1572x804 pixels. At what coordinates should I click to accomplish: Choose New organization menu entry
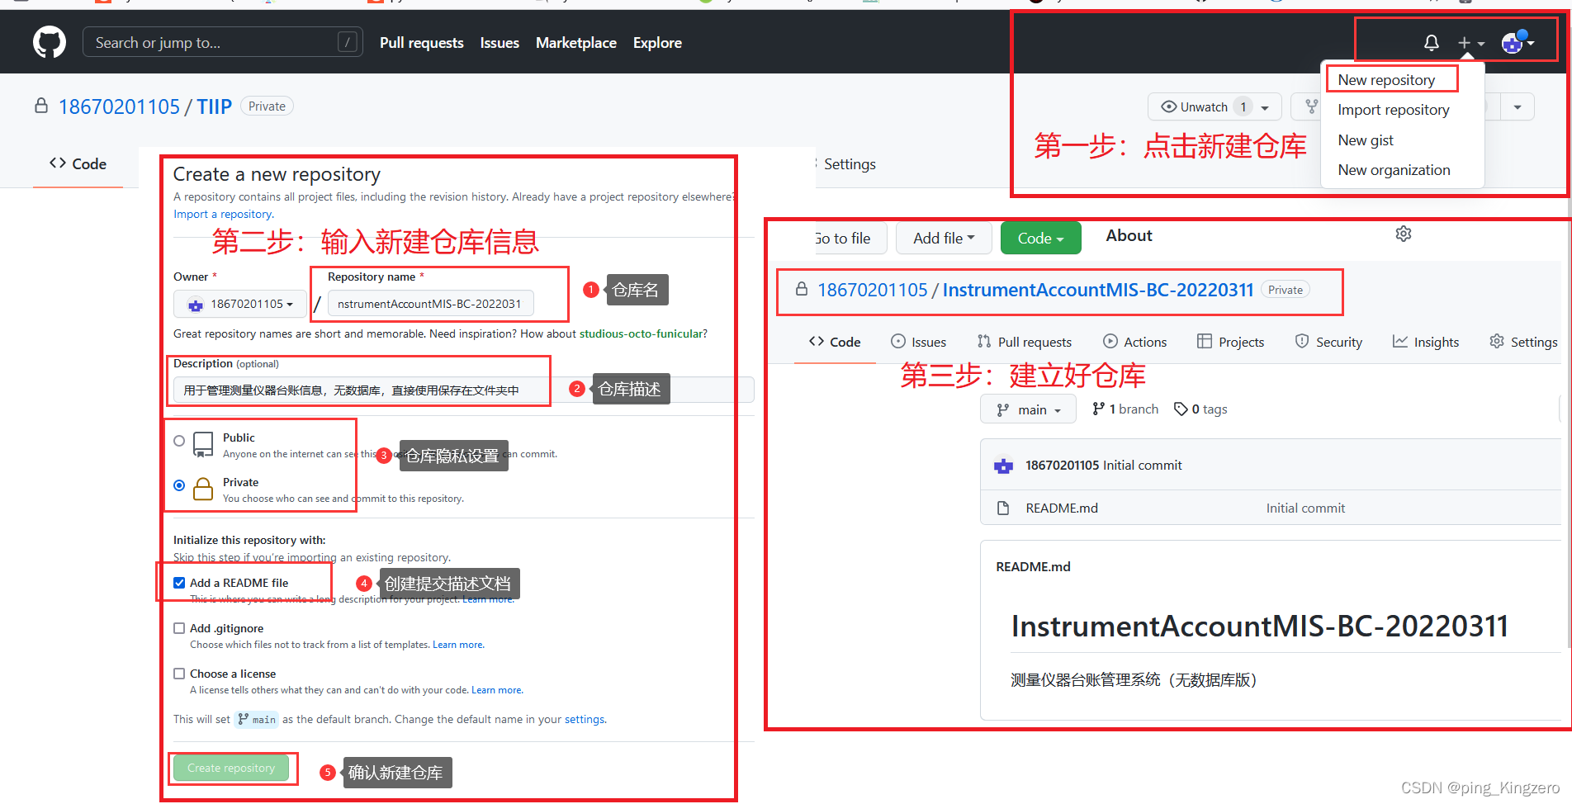point(1394,170)
